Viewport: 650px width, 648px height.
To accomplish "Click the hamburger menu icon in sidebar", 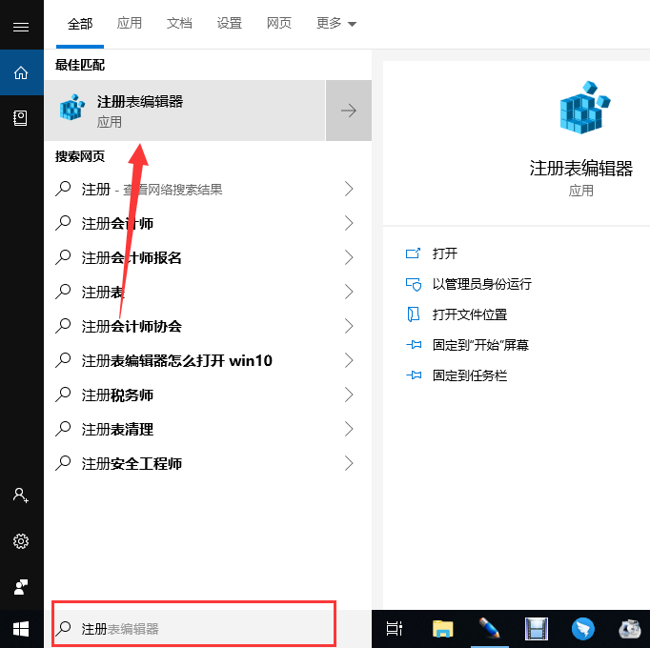I will (x=21, y=27).
